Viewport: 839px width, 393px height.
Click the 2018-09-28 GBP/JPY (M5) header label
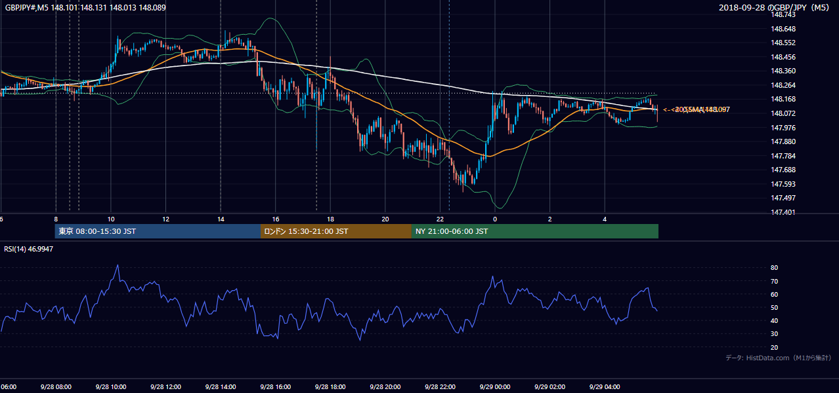pyautogui.click(x=775, y=8)
